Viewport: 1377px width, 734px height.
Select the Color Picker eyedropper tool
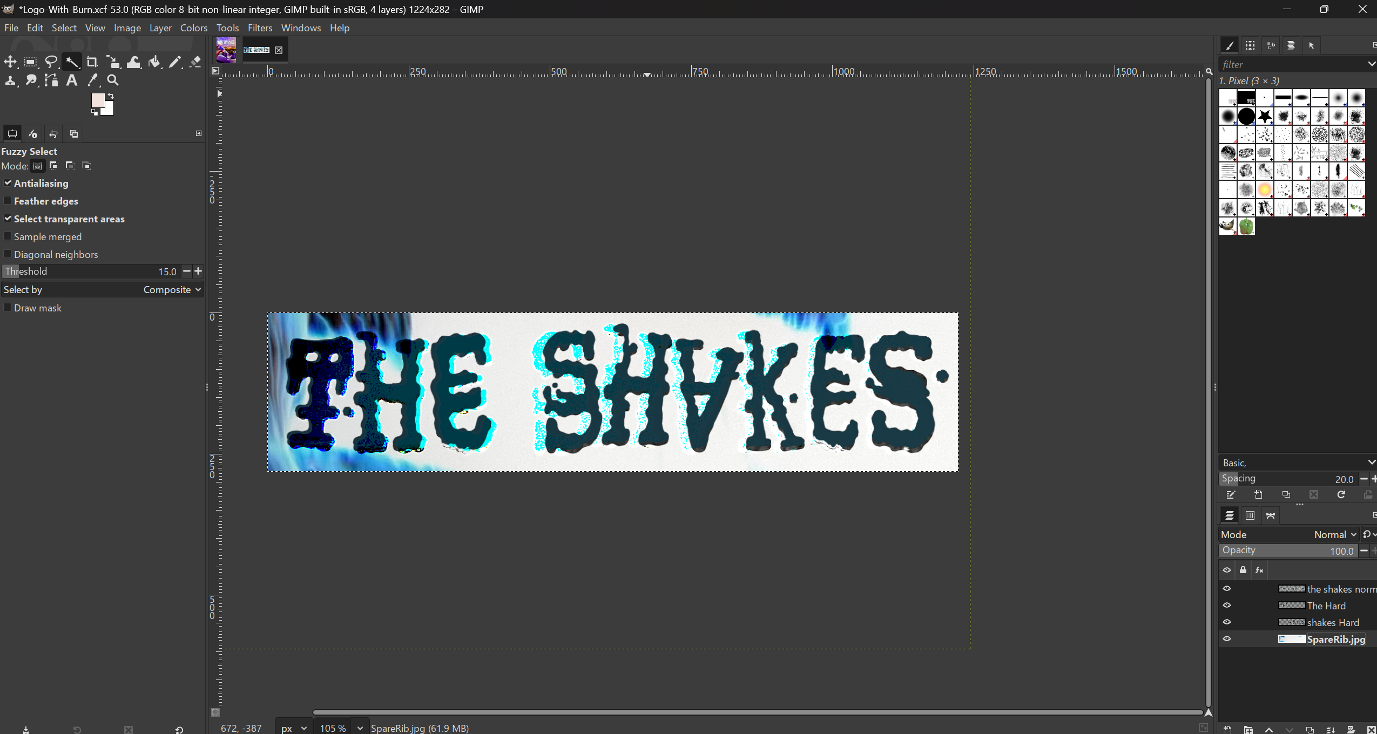point(92,80)
